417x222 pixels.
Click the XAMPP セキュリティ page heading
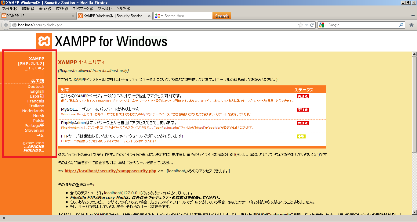coord(81,62)
